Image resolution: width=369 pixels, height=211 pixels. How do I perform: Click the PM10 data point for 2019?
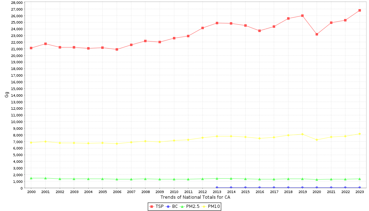pyautogui.click(x=302, y=134)
